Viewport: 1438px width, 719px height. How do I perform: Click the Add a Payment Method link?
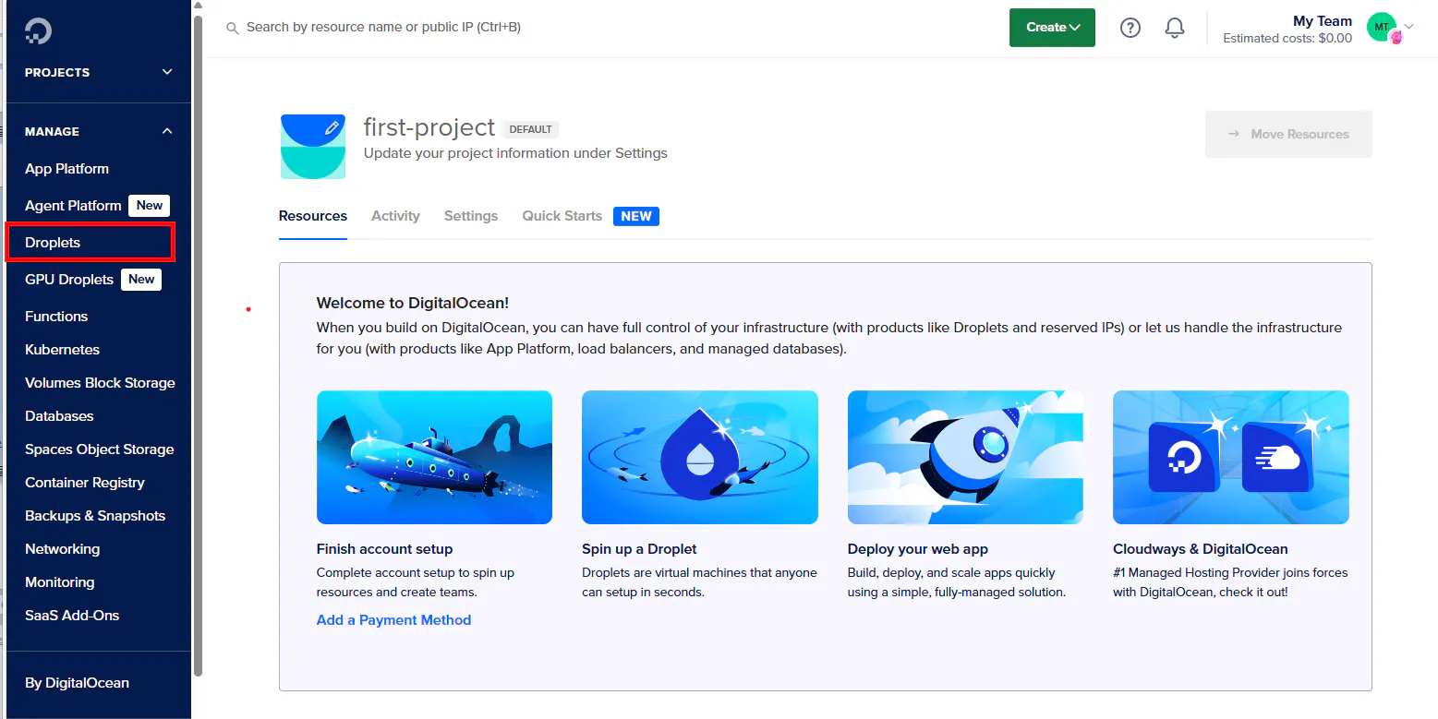(x=393, y=619)
